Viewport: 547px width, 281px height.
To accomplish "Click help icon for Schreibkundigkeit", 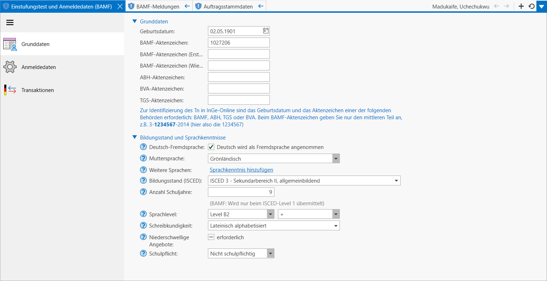I will (x=143, y=225).
